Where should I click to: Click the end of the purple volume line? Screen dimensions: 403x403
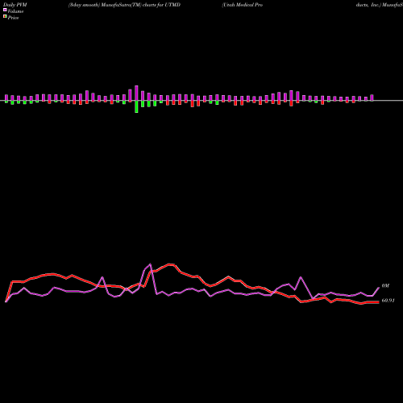(379, 288)
